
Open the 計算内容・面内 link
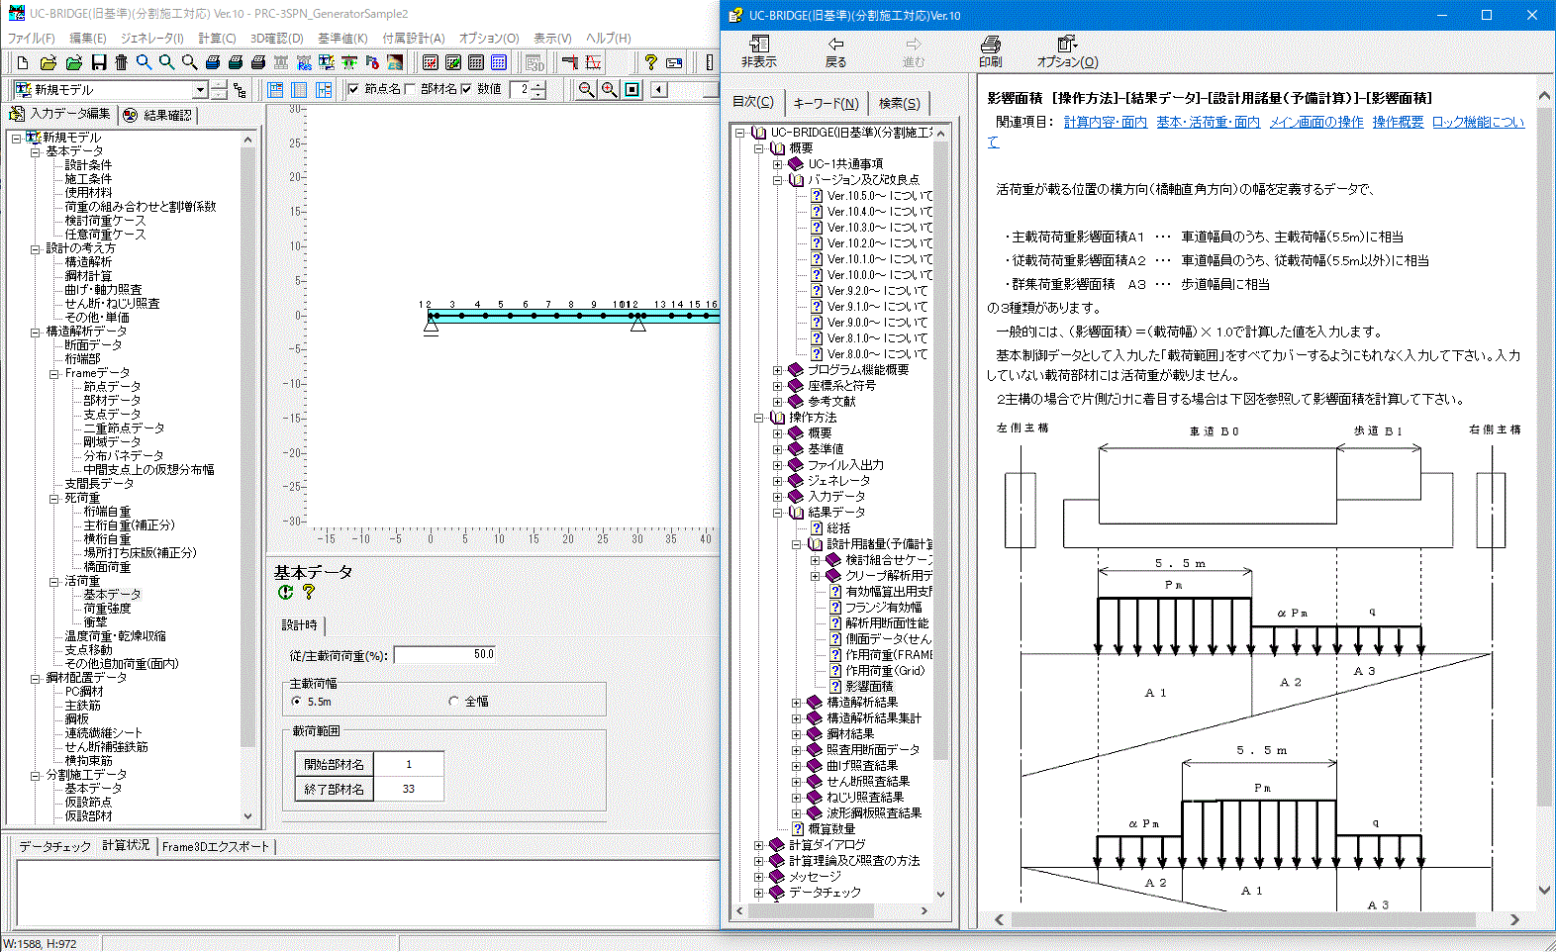tap(1106, 122)
